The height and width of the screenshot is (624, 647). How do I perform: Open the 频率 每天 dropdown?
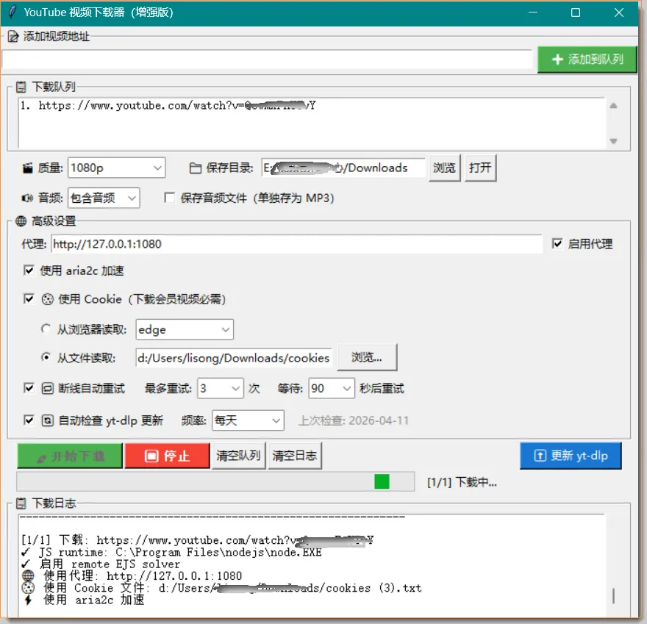(248, 420)
